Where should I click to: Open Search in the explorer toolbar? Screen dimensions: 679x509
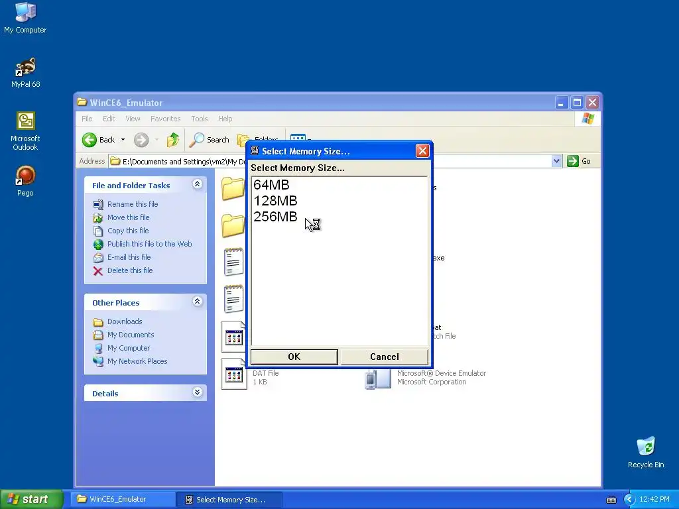pos(210,140)
